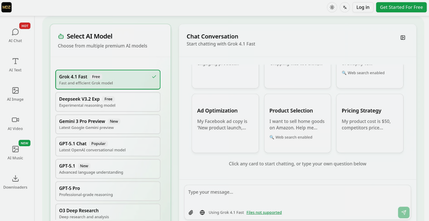Select the GPT-5.1 Chat model
The image size is (429, 221).
[108, 147]
